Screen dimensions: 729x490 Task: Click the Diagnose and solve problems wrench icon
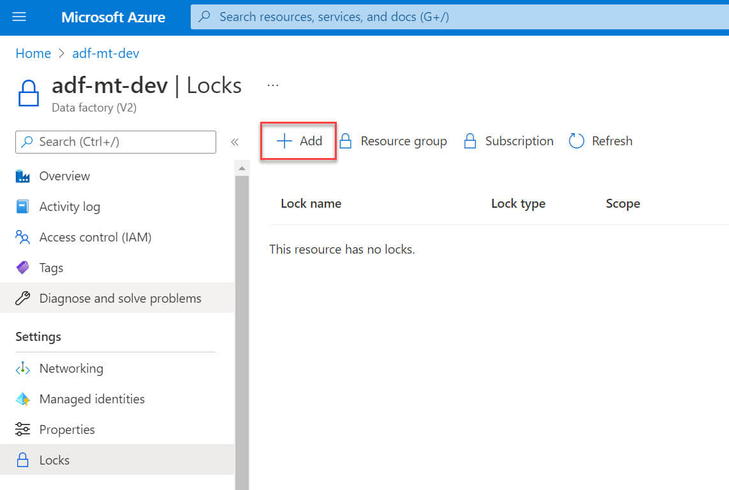pyautogui.click(x=23, y=299)
